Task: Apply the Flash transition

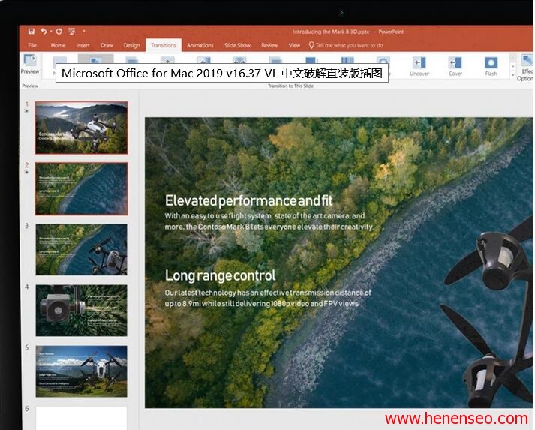Action: pyautogui.click(x=491, y=66)
